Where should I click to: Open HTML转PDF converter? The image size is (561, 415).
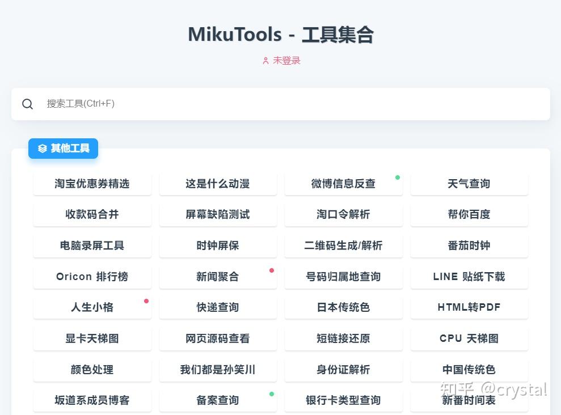(x=469, y=307)
